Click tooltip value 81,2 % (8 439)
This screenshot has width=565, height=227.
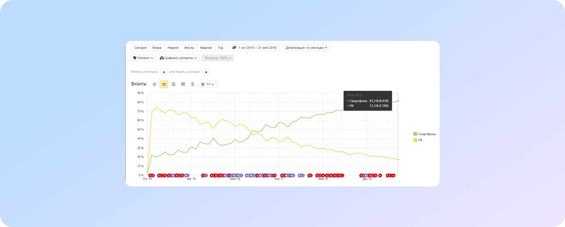click(x=379, y=101)
